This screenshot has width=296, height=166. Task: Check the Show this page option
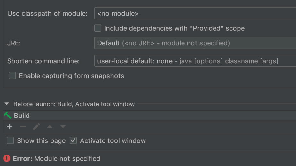click(10, 140)
